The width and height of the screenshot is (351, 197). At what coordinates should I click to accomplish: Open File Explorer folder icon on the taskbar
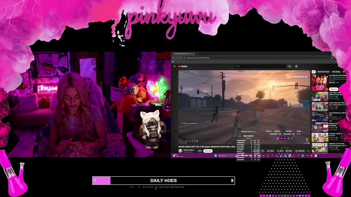(251, 156)
